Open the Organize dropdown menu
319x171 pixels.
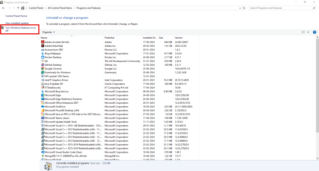tap(48, 32)
